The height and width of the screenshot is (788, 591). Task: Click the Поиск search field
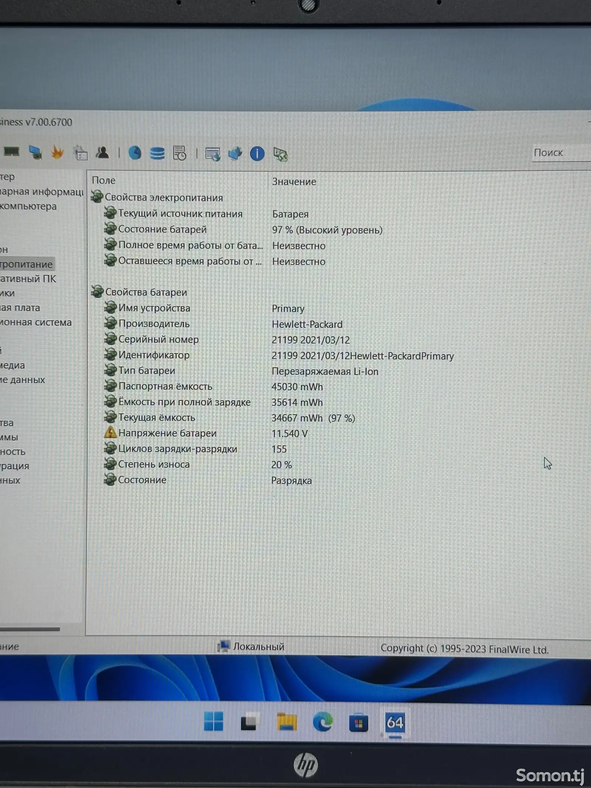[561, 153]
